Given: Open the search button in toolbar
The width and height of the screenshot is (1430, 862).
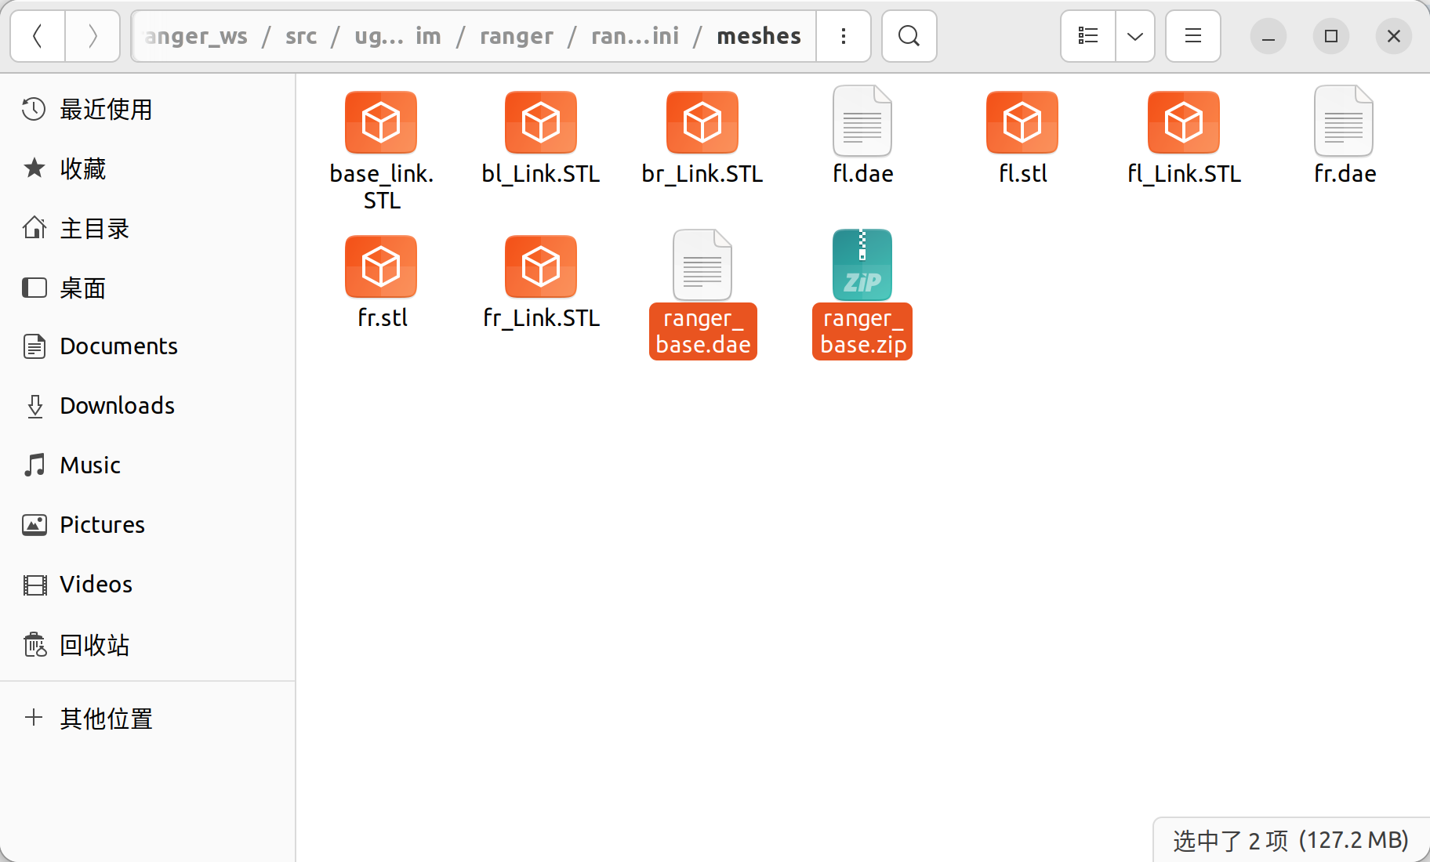Looking at the screenshot, I should click(x=909, y=36).
